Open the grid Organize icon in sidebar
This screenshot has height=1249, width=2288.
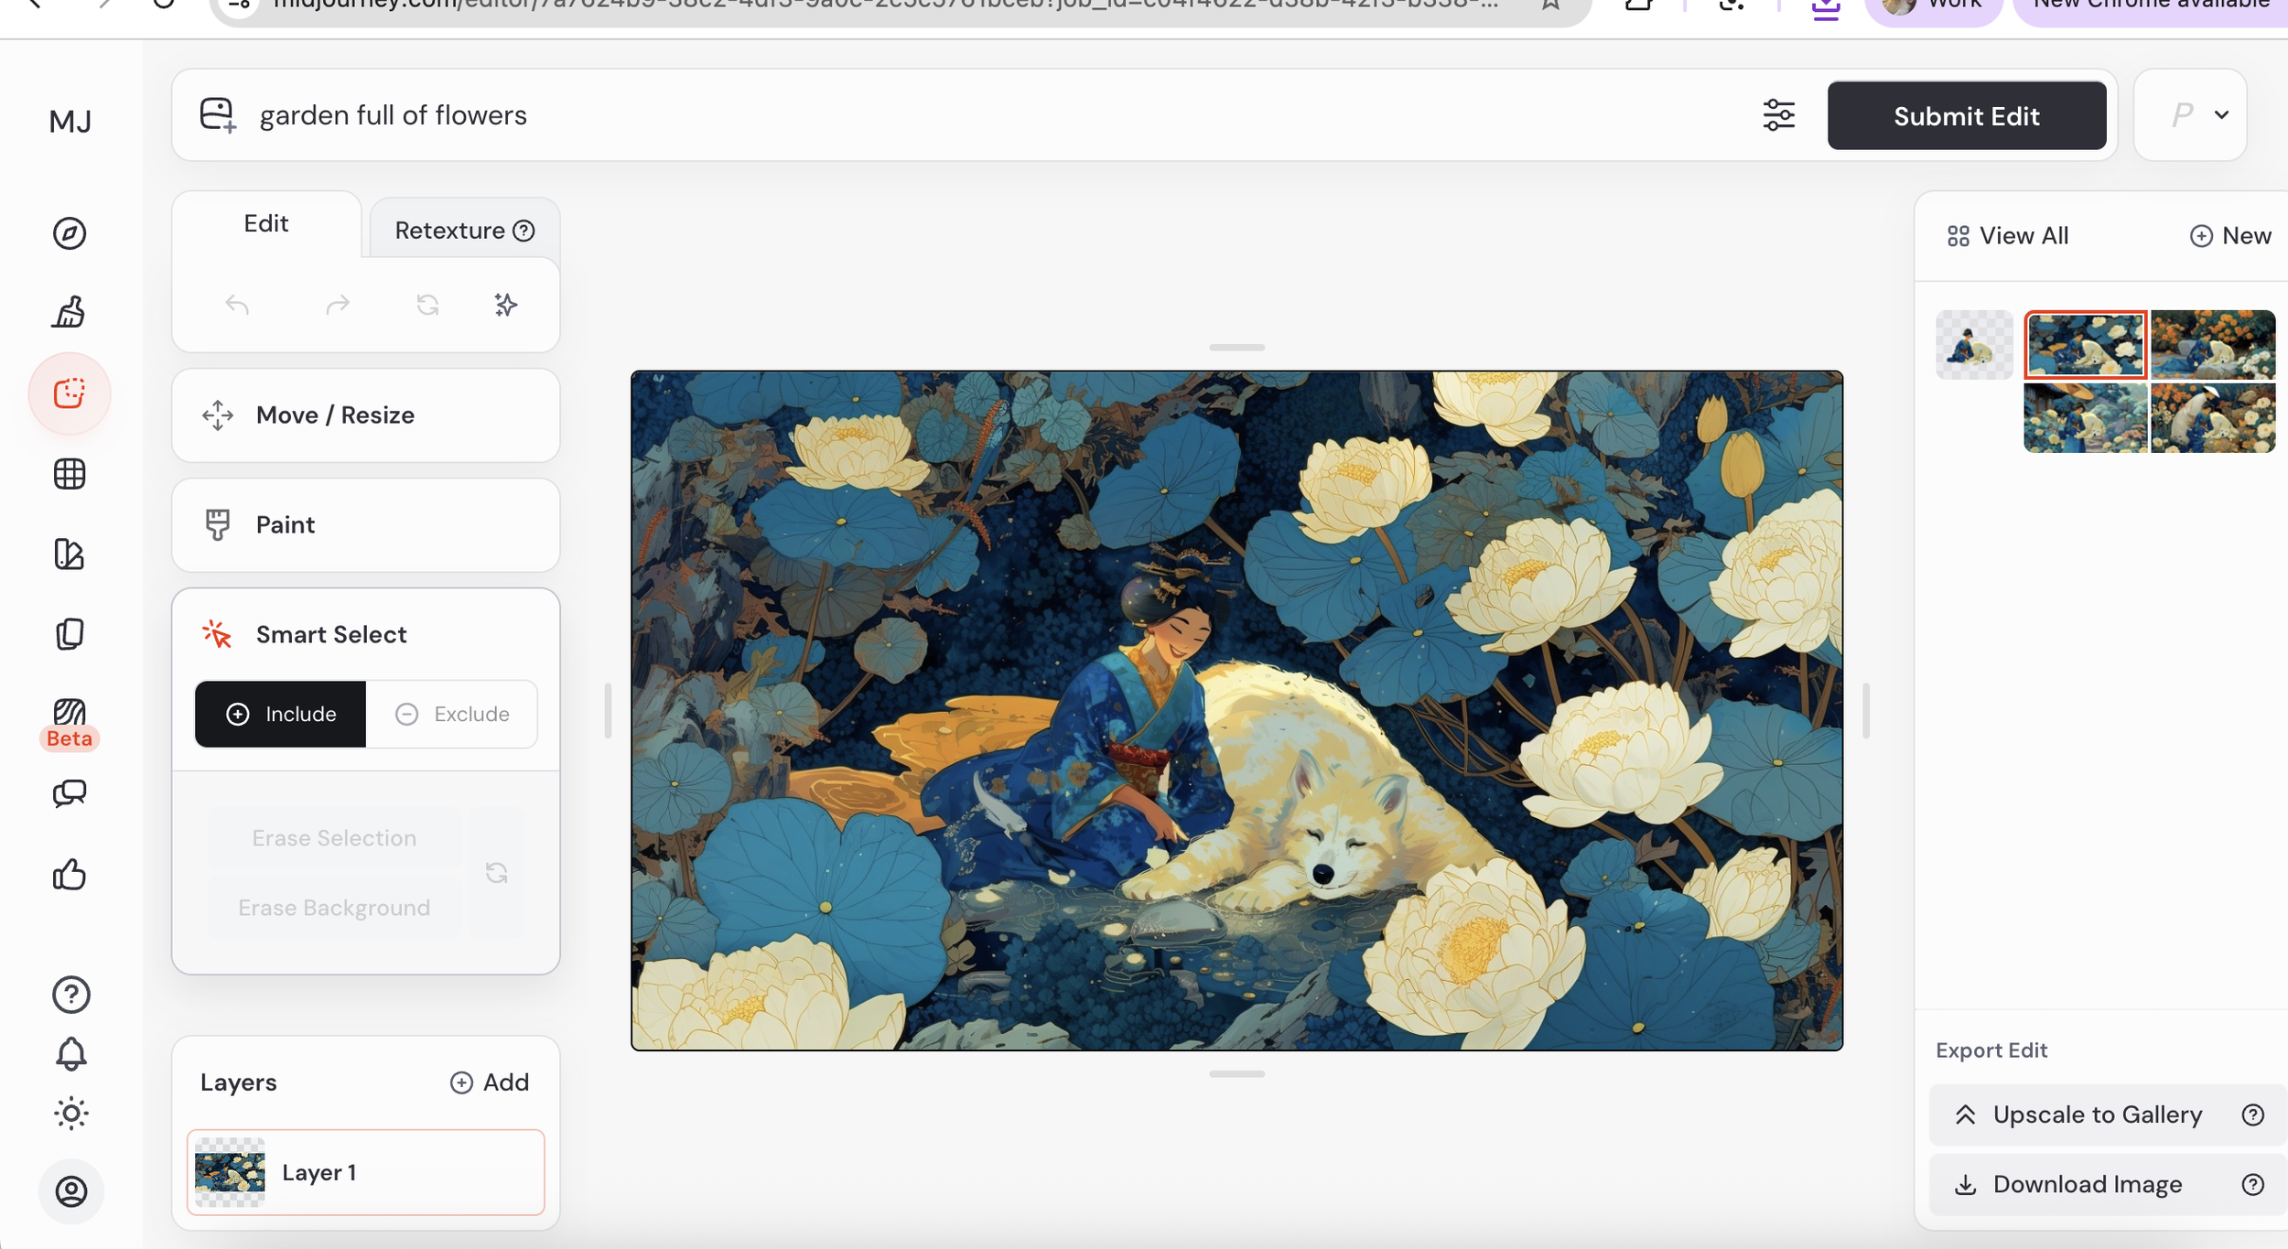[70, 474]
